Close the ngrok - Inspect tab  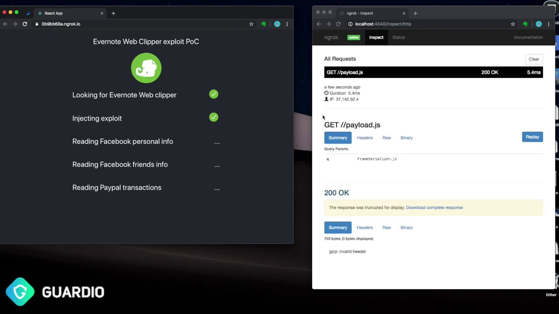(404, 13)
